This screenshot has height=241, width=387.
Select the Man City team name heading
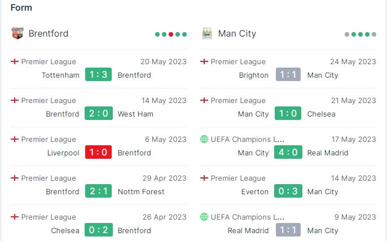237,34
